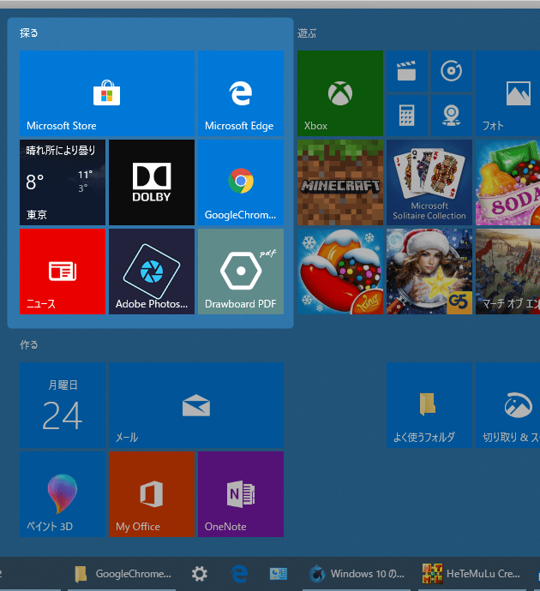This screenshot has width=540, height=591.
Task: Switch to HeTeMuLu Cre... taskbar window
Action: pyautogui.click(x=471, y=574)
